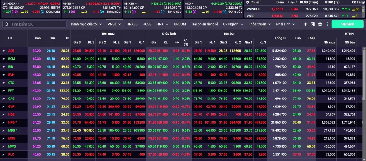Toggle the pin for PLX row
This screenshot has height=161, width=366.
(x=4, y=154)
